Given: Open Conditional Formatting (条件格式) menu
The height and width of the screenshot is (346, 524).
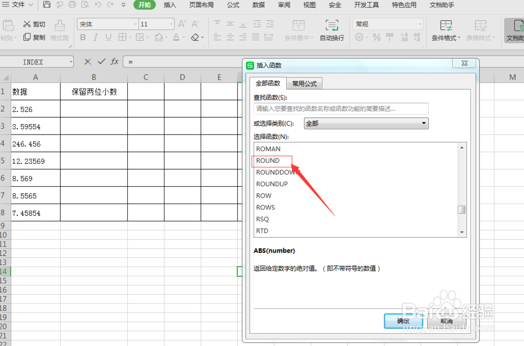Looking at the screenshot, I should click(x=446, y=30).
